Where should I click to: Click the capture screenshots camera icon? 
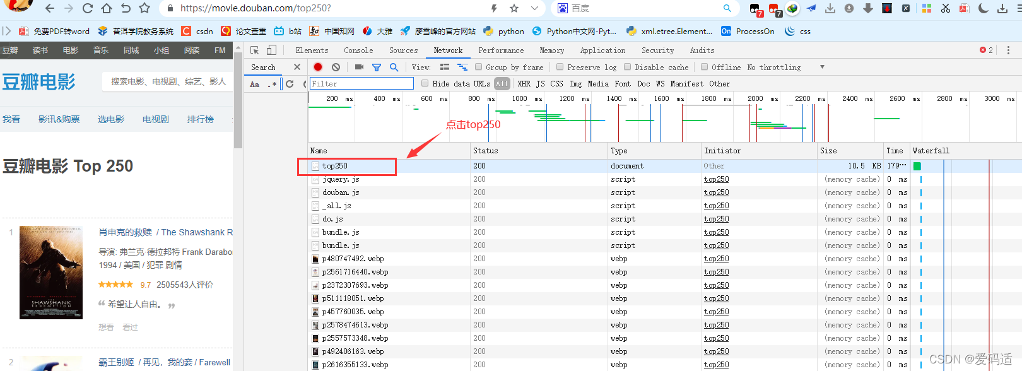(x=359, y=67)
